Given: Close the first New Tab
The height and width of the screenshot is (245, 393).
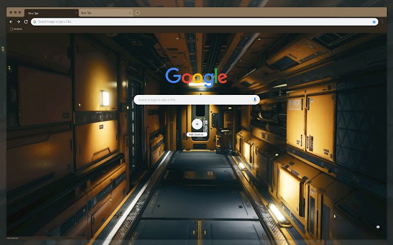Looking at the screenshot, I should click(x=76, y=13).
